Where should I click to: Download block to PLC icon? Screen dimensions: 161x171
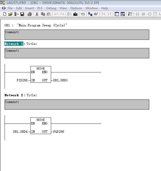pos(75,14)
